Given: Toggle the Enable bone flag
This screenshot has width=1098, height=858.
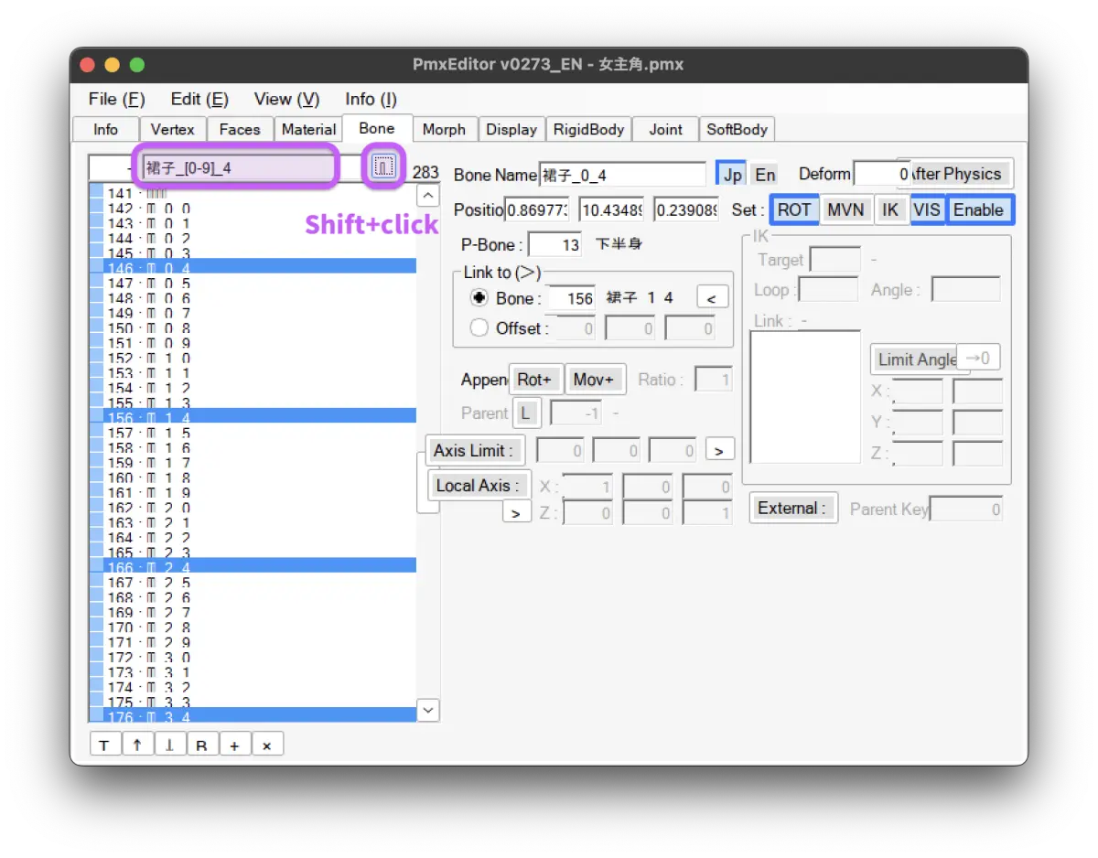Looking at the screenshot, I should point(978,209).
